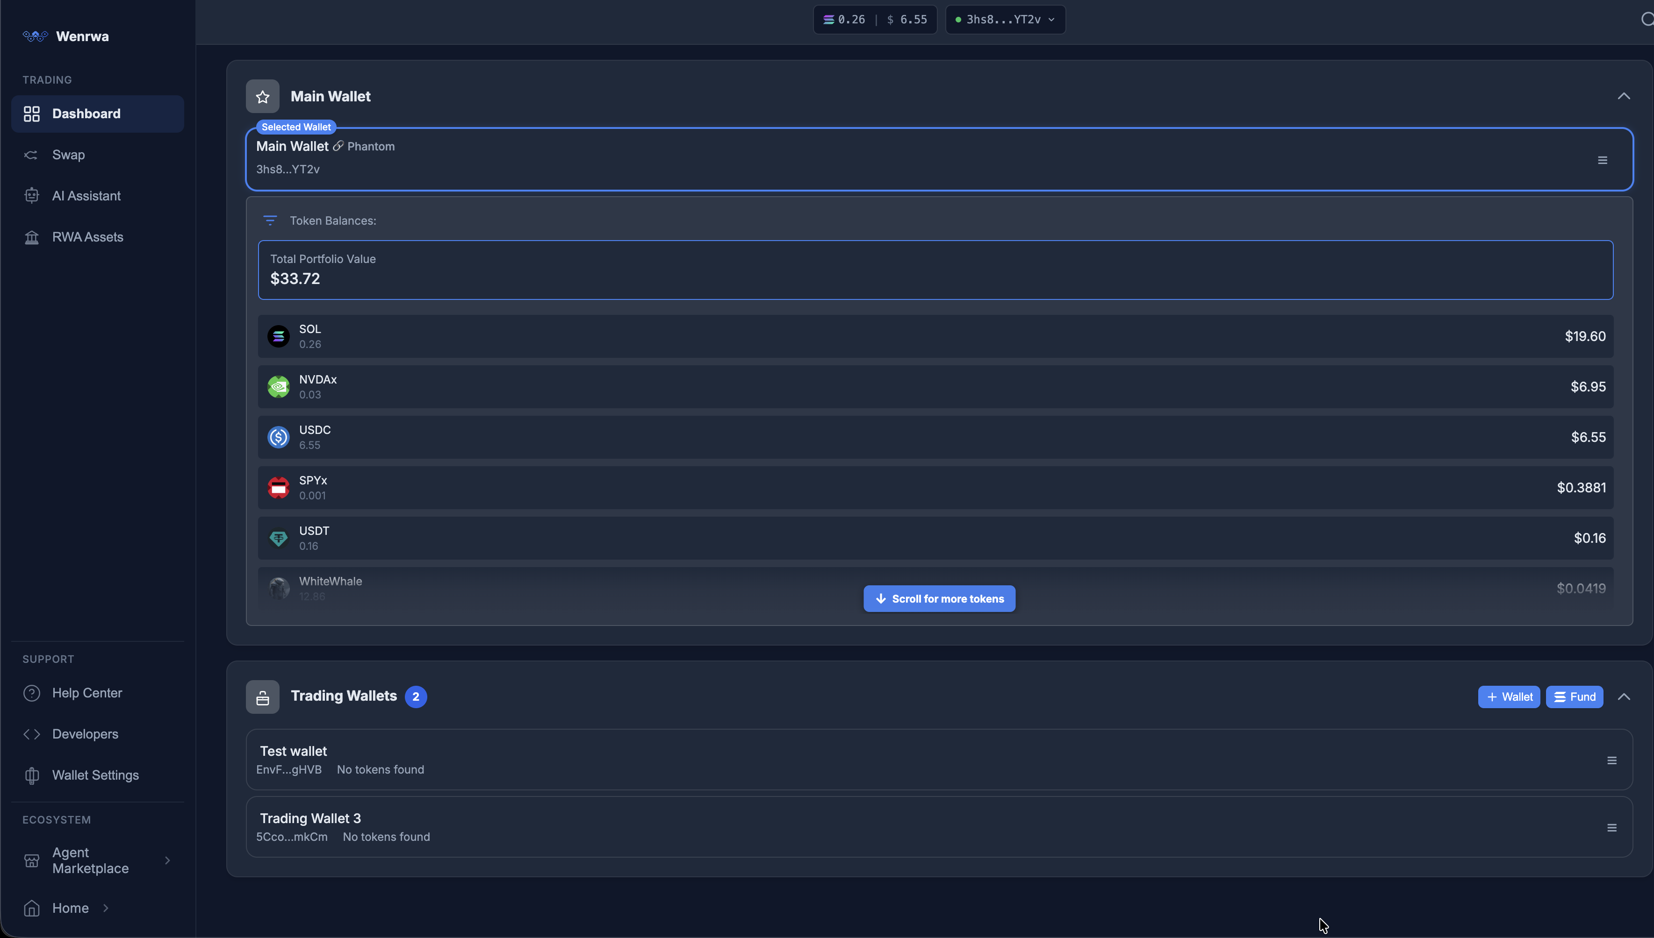Click the SOL balance indicator in header
The width and height of the screenshot is (1654, 938).
click(x=844, y=19)
